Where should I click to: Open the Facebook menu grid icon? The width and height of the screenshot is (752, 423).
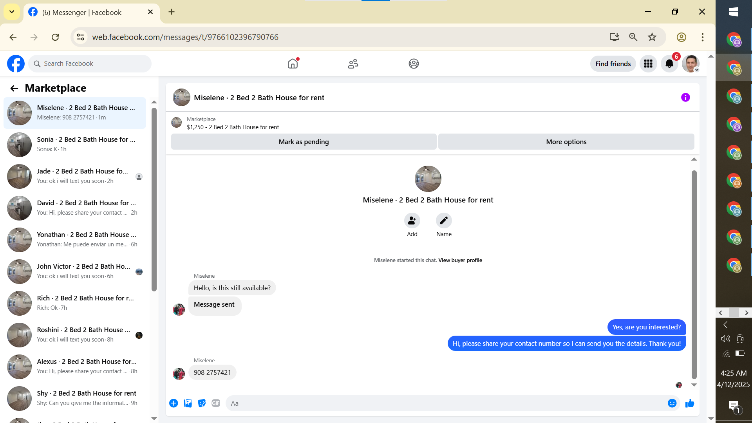click(648, 63)
